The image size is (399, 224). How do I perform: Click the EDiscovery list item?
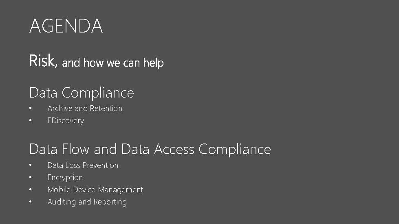pos(66,120)
